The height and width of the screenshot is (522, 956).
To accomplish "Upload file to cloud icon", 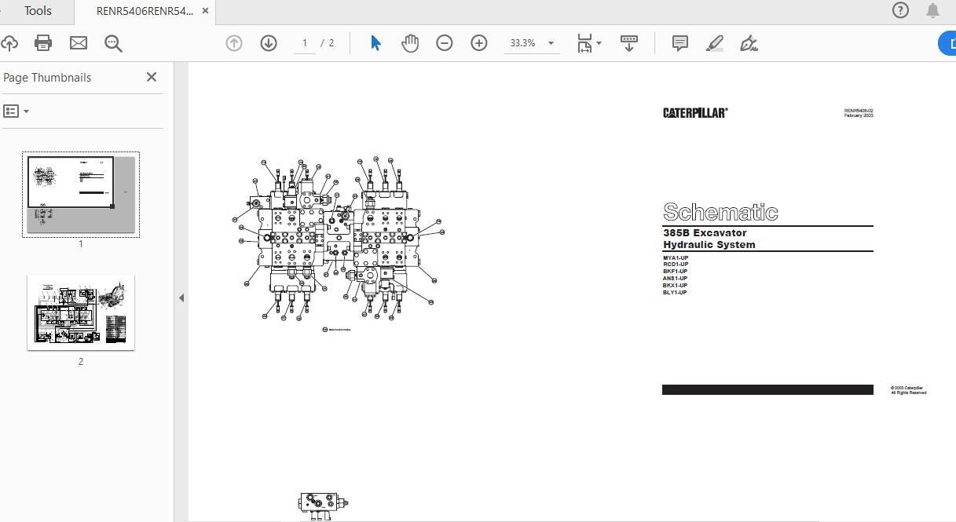I will (x=9, y=43).
